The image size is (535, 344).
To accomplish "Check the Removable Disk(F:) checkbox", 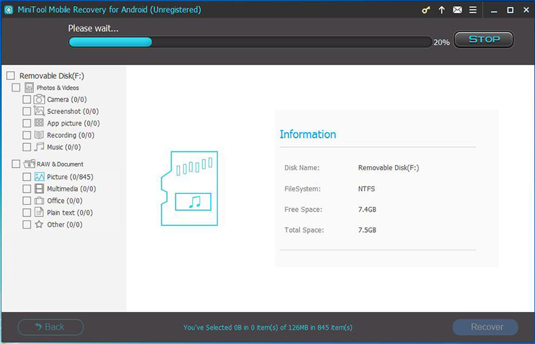I will click(x=11, y=75).
